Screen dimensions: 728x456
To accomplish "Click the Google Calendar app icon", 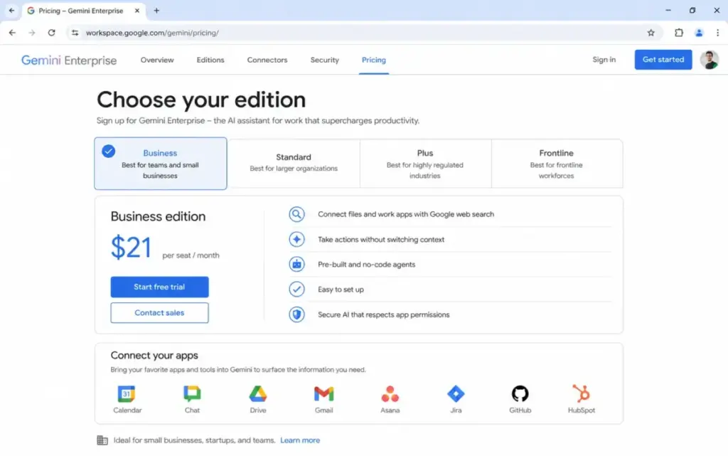I will 127,394.
